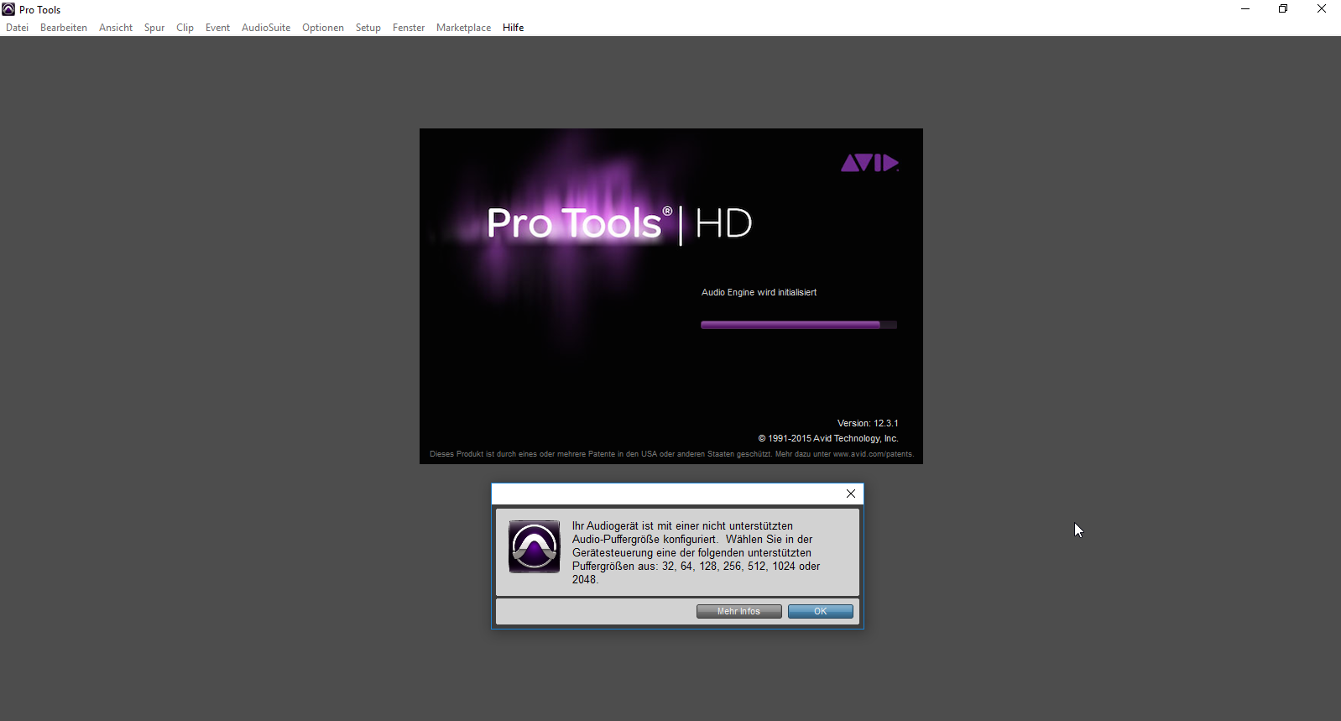Open the Clip menu
Viewport: 1341px width, 721px height.
pyautogui.click(x=185, y=28)
